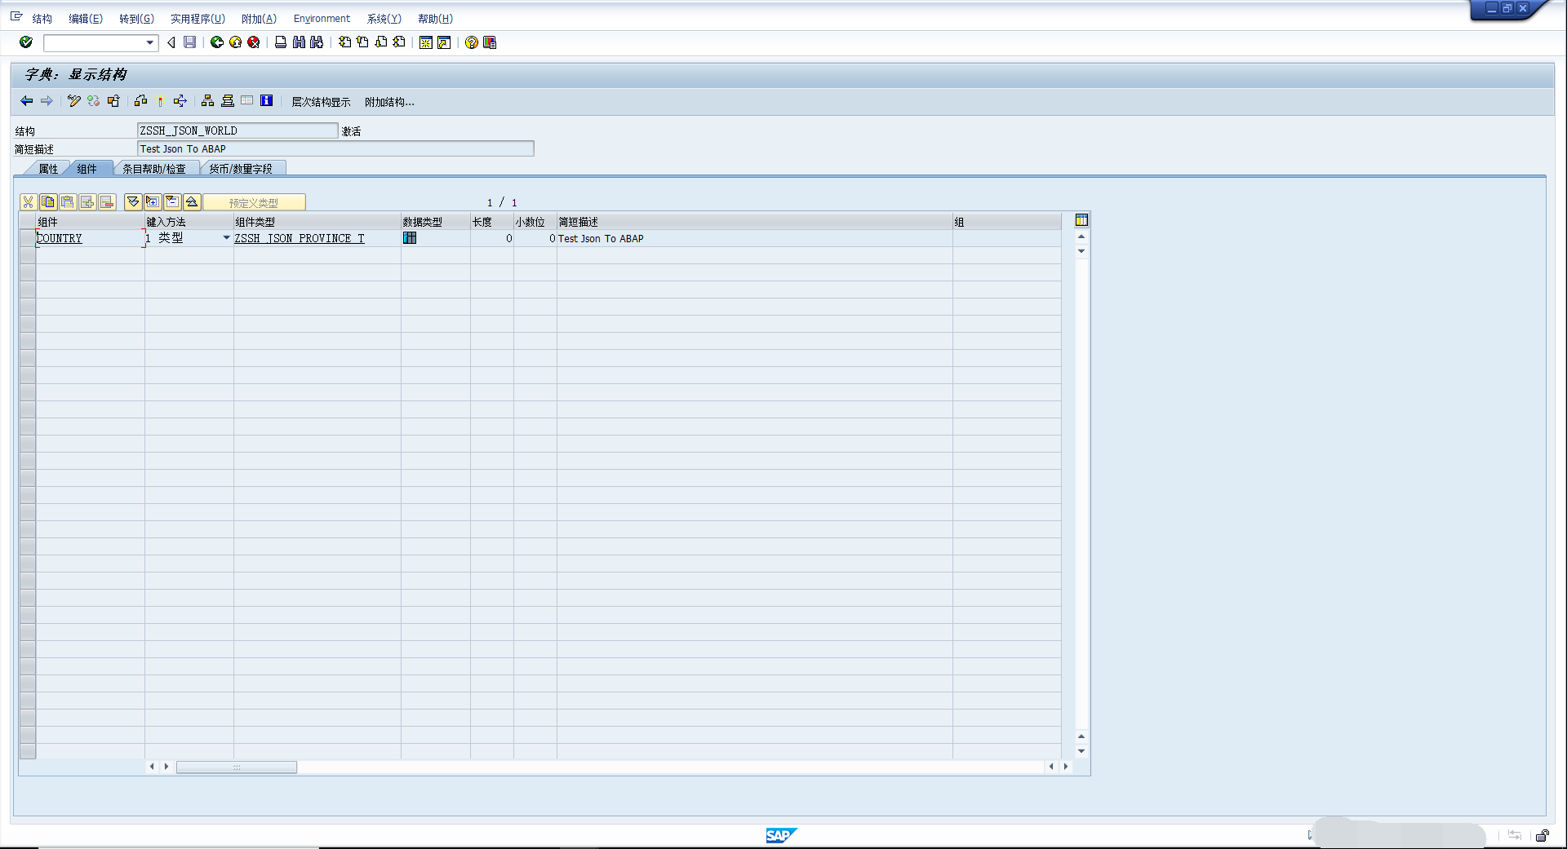Screen dimensions: 1567x849
Task: Open the 转到(G) menu
Action: point(136,19)
